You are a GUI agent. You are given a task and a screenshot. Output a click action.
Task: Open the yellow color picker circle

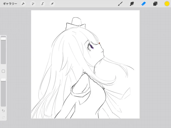coord(167,4)
